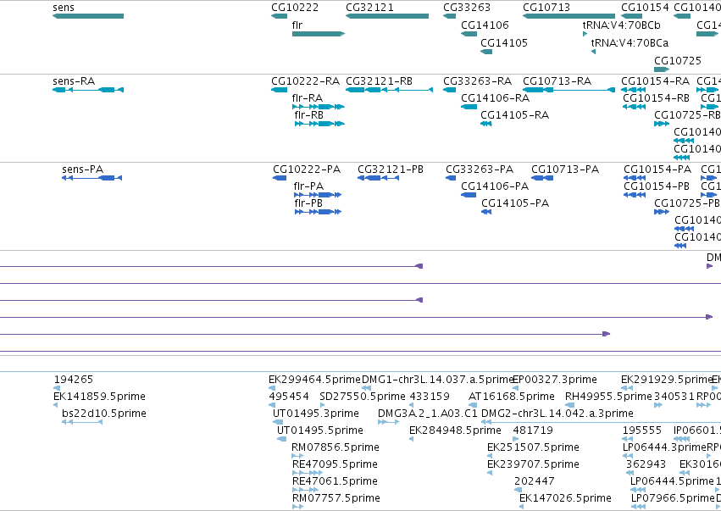Click the CG10154 gene label

645,8
